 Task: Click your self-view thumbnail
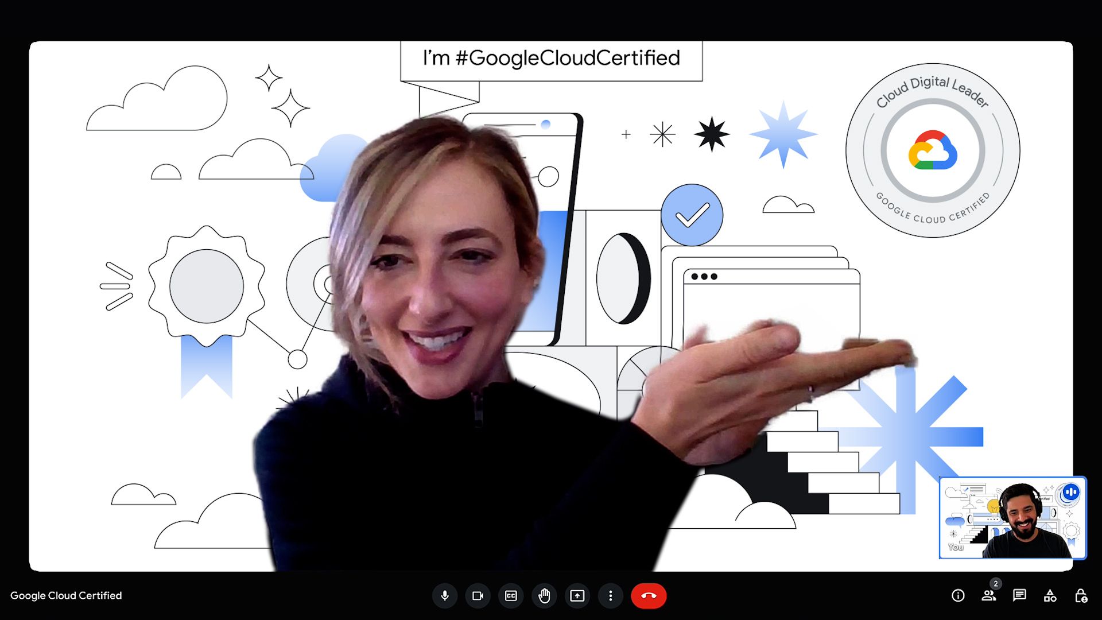coord(1013,518)
